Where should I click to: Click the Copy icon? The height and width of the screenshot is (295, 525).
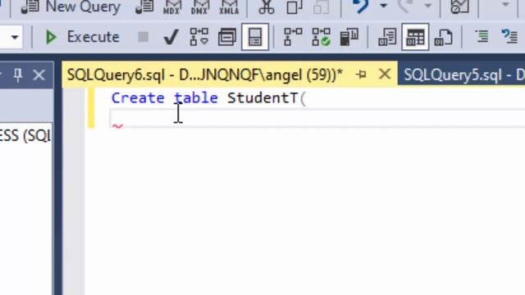tap(294, 7)
